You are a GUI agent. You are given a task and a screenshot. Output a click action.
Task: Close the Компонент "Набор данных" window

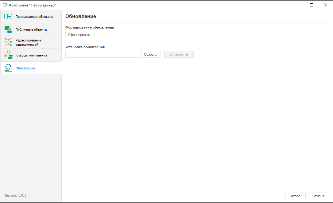[326, 5]
